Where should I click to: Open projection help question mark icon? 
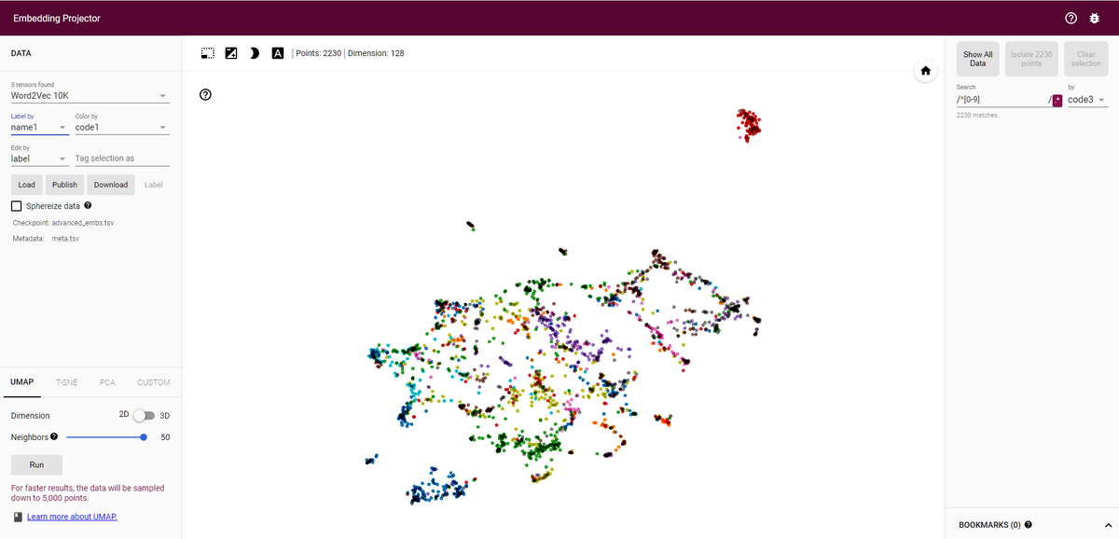pos(205,95)
